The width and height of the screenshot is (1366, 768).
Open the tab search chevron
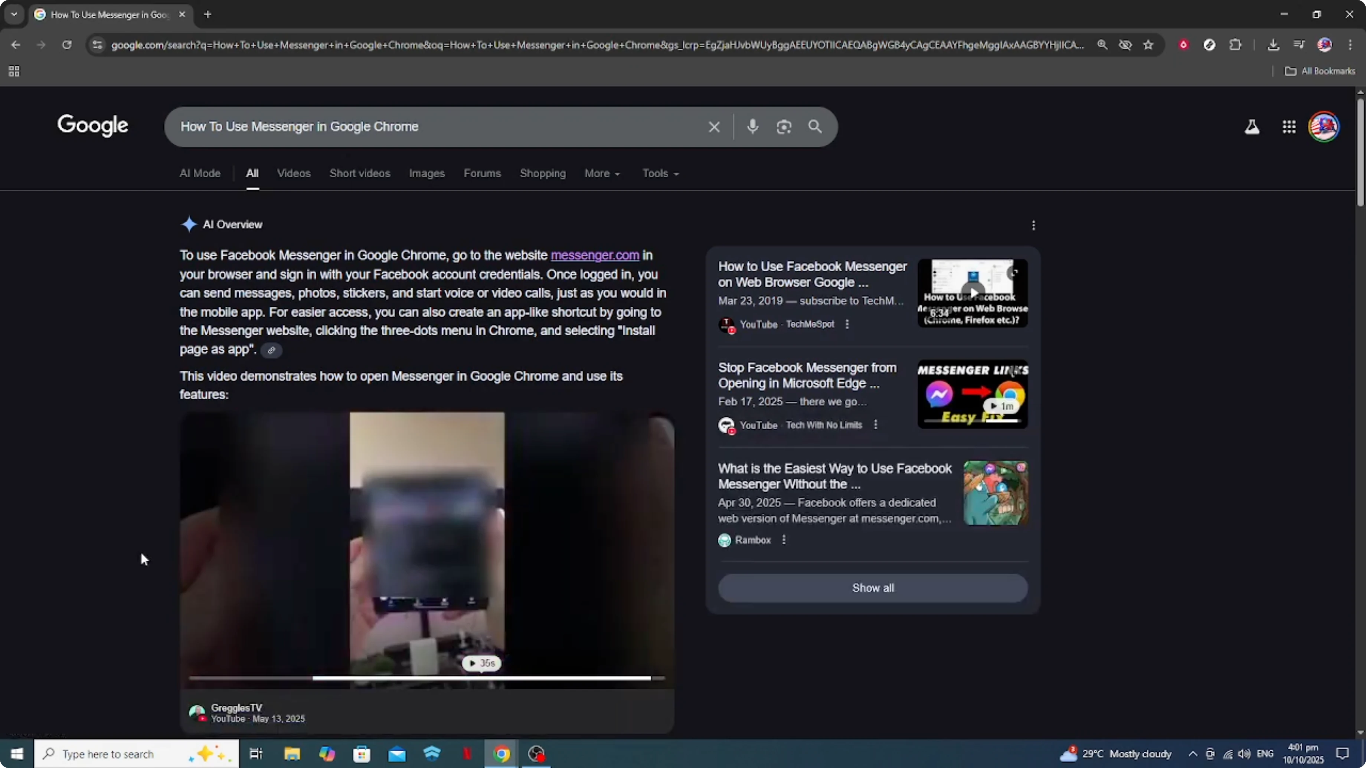click(14, 14)
